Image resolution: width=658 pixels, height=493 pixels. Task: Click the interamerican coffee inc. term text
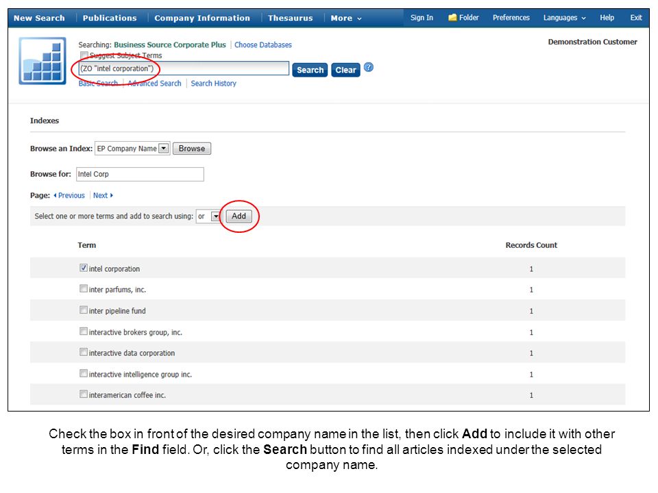tap(127, 395)
